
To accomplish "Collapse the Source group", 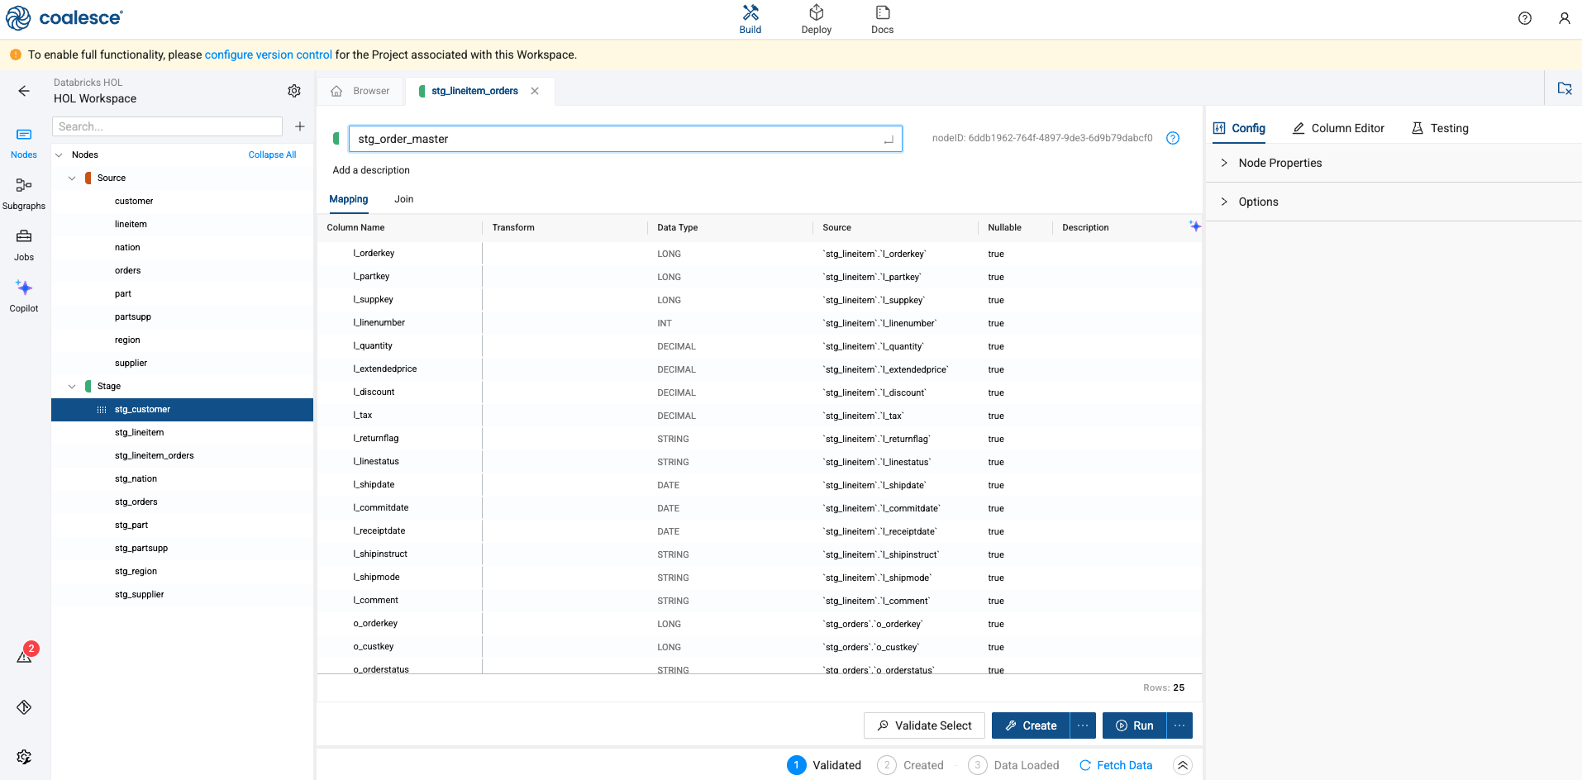I will coord(72,178).
